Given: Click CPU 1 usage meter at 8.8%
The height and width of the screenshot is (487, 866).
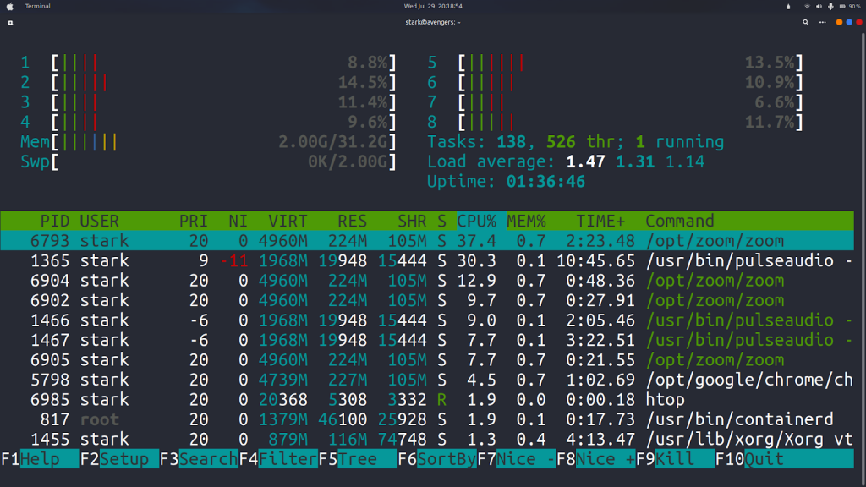Looking at the screenshot, I should coord(209,63).
